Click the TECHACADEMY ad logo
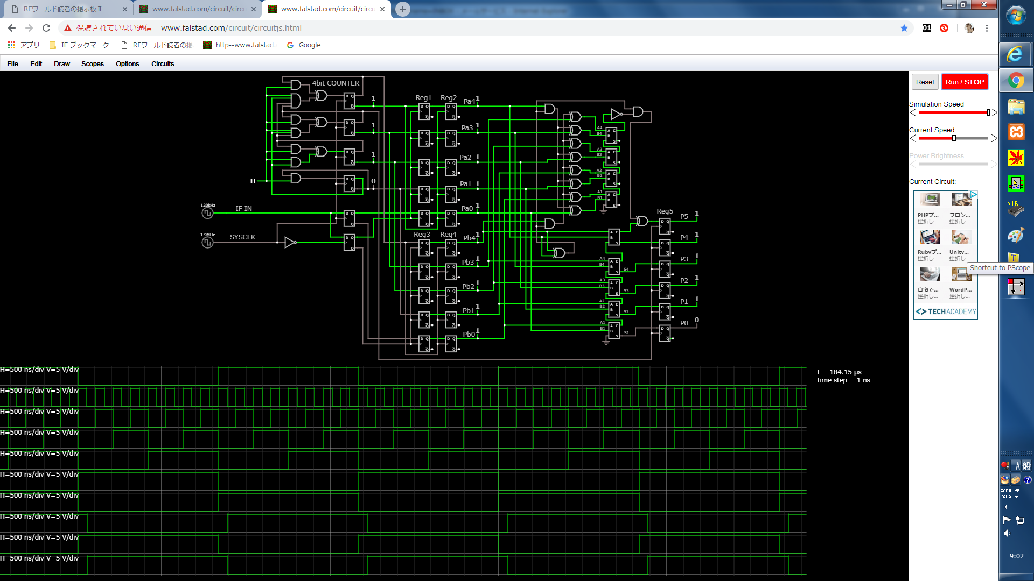 tap(946, 311)
